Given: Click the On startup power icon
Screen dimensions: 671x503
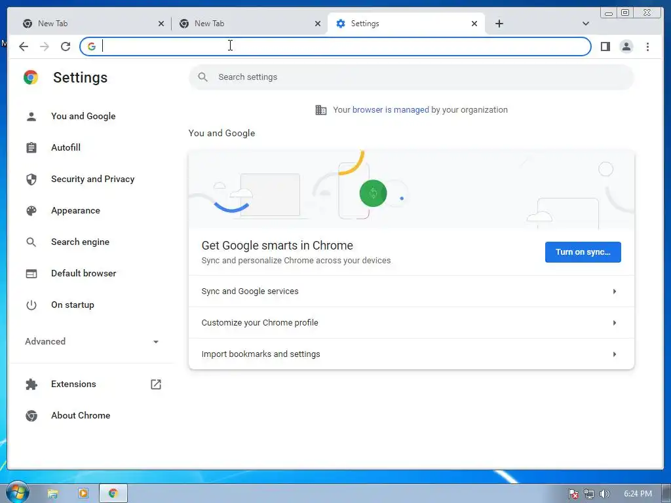Looking at the screenshot, I should [31, 305].
